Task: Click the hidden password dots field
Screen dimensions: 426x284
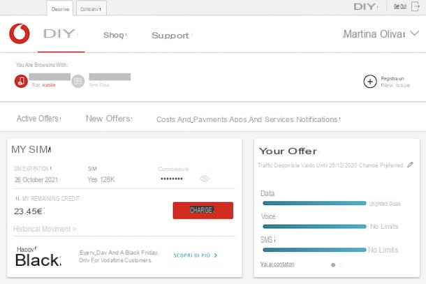Action: [x=172, y=179]
